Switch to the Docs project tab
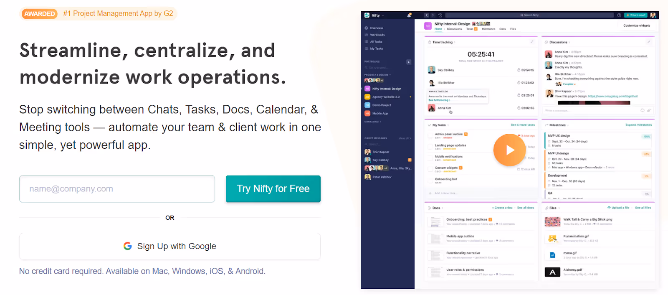The width and height of the screenshot is (668, 295). point(503,29)
